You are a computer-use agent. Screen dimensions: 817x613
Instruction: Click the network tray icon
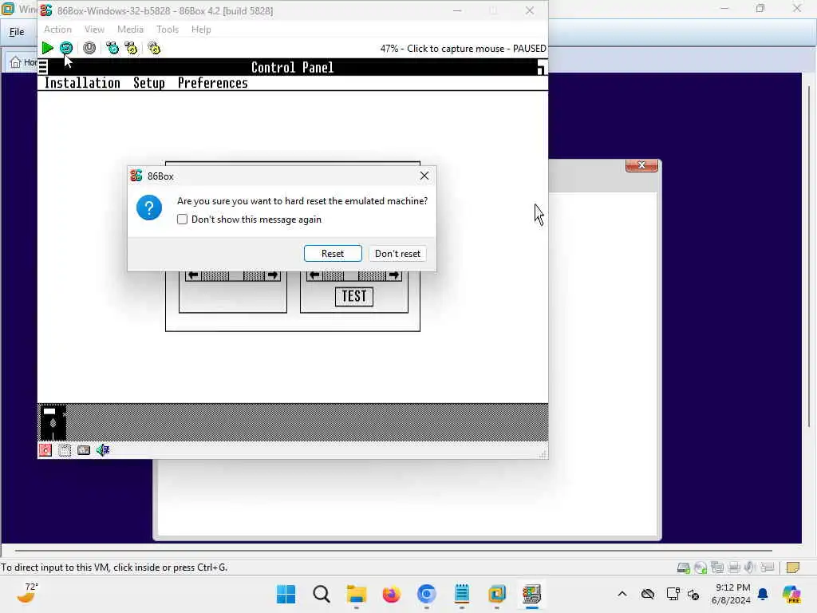coord(673,594)
